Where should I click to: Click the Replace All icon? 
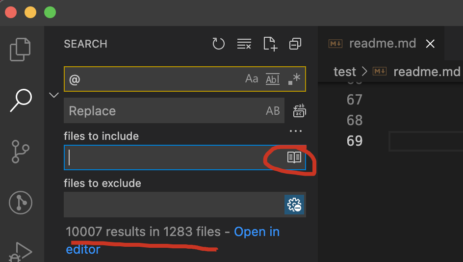coord(299,110)
